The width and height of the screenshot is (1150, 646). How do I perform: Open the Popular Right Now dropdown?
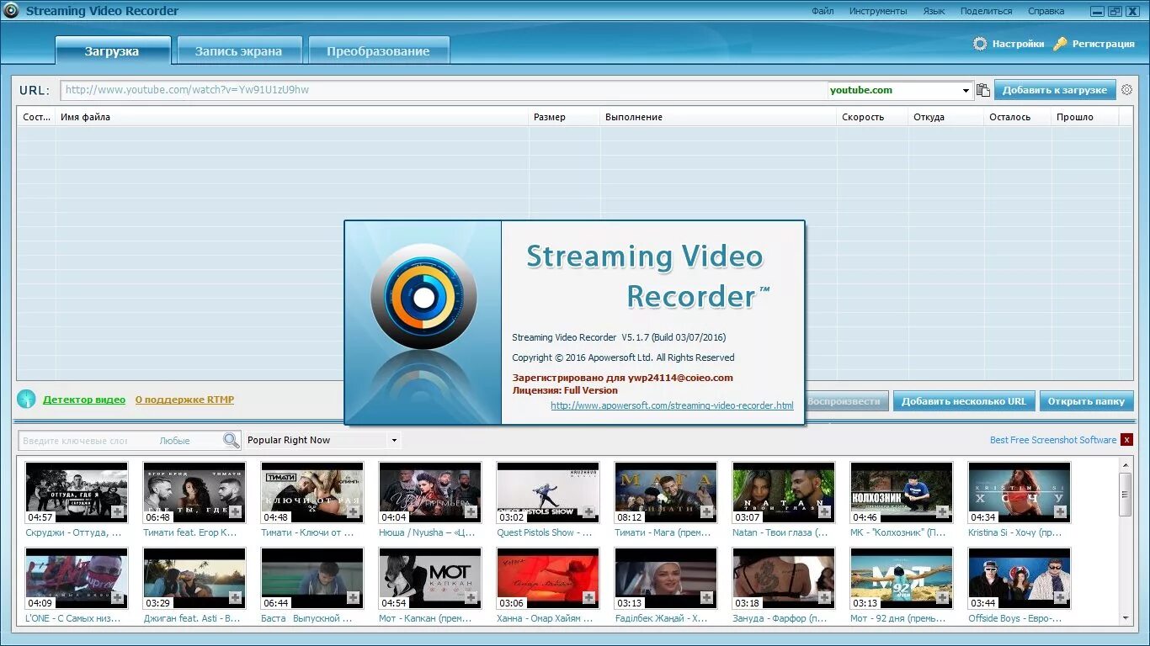tap(393, 440)
